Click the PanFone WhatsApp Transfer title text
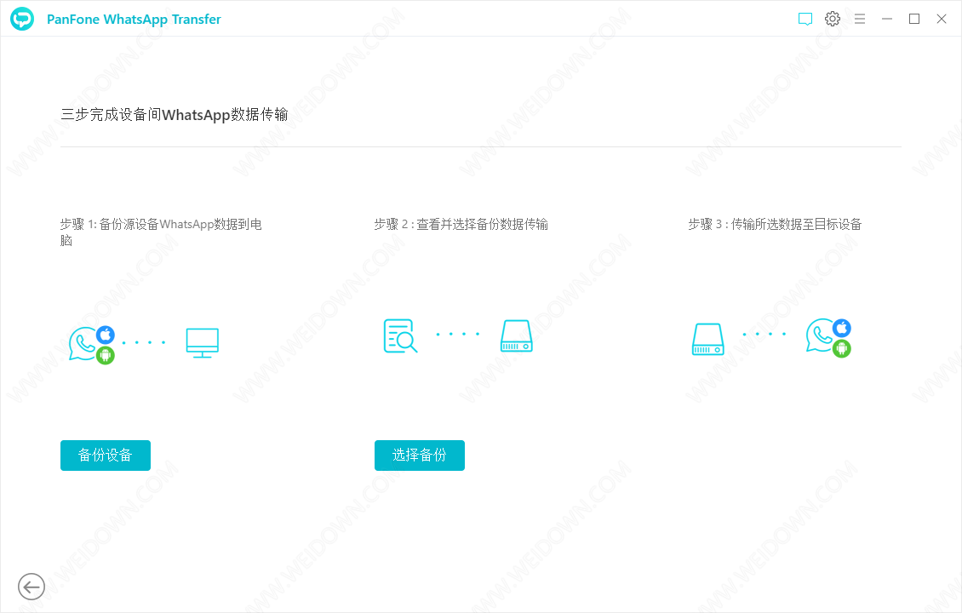 (134, 20)
